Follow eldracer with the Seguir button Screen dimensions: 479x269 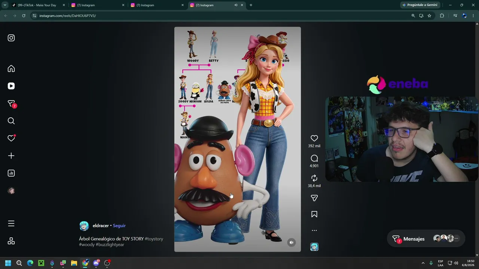(x=119, y=226)
